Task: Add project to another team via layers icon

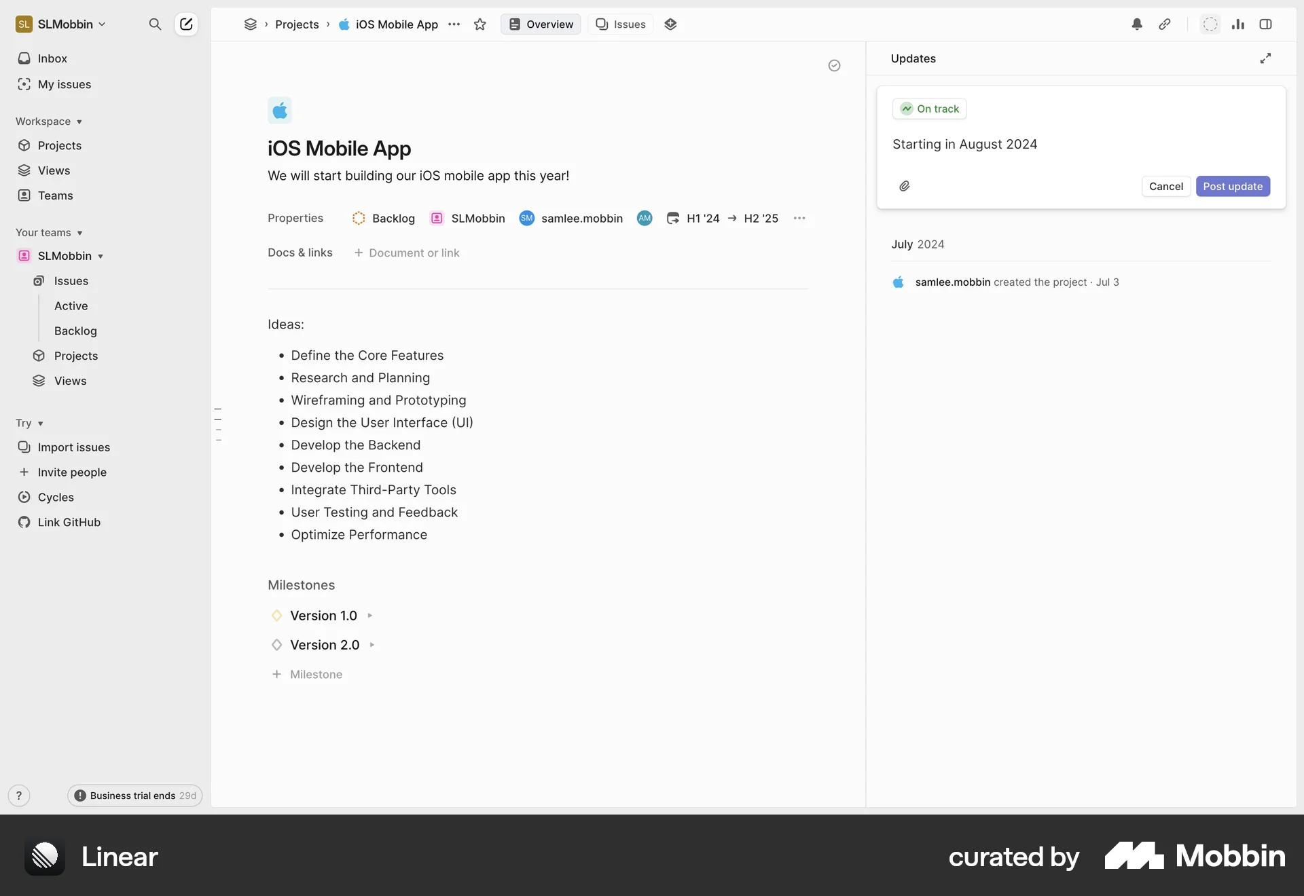Action: [x=670, y=24]
